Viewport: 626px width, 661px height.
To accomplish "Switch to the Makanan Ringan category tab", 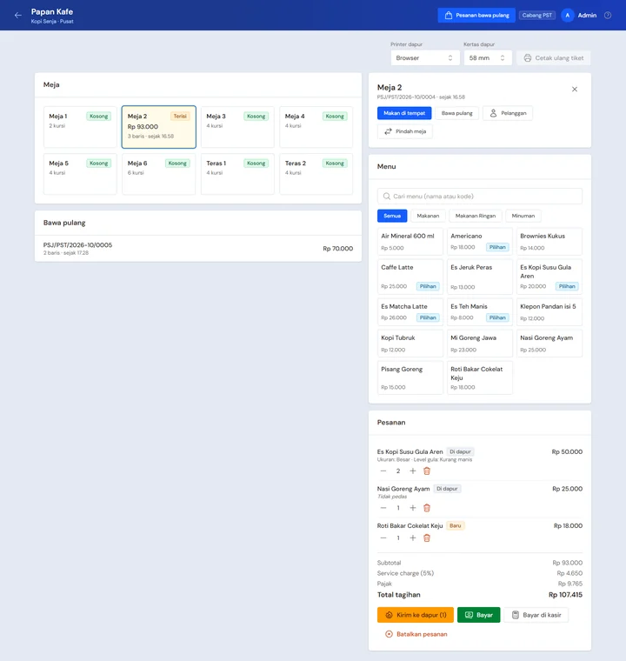I will 476,216.
